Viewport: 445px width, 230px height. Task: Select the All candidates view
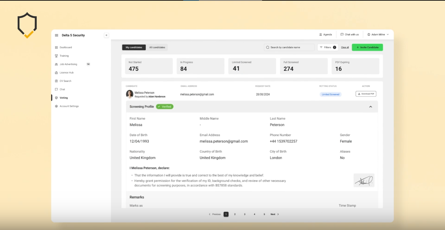157,47
